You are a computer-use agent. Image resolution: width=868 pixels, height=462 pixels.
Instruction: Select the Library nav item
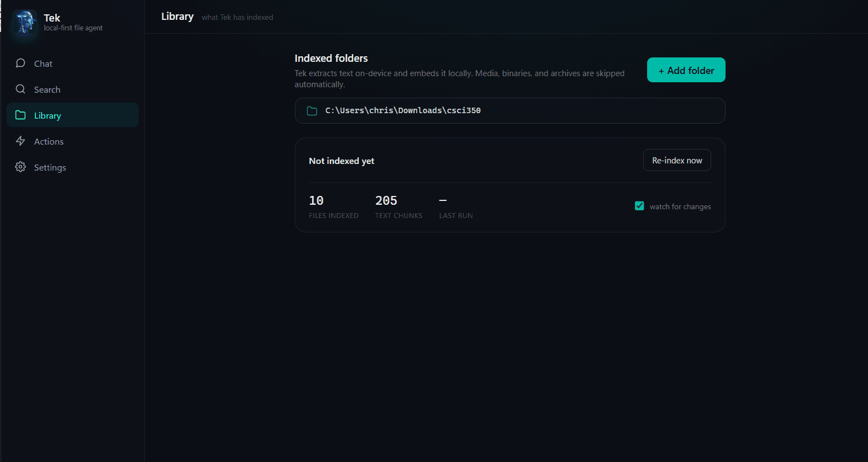72,115
